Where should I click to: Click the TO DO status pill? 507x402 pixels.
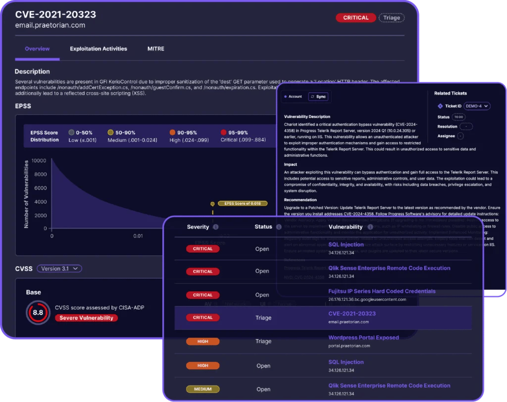click(458, 117)
